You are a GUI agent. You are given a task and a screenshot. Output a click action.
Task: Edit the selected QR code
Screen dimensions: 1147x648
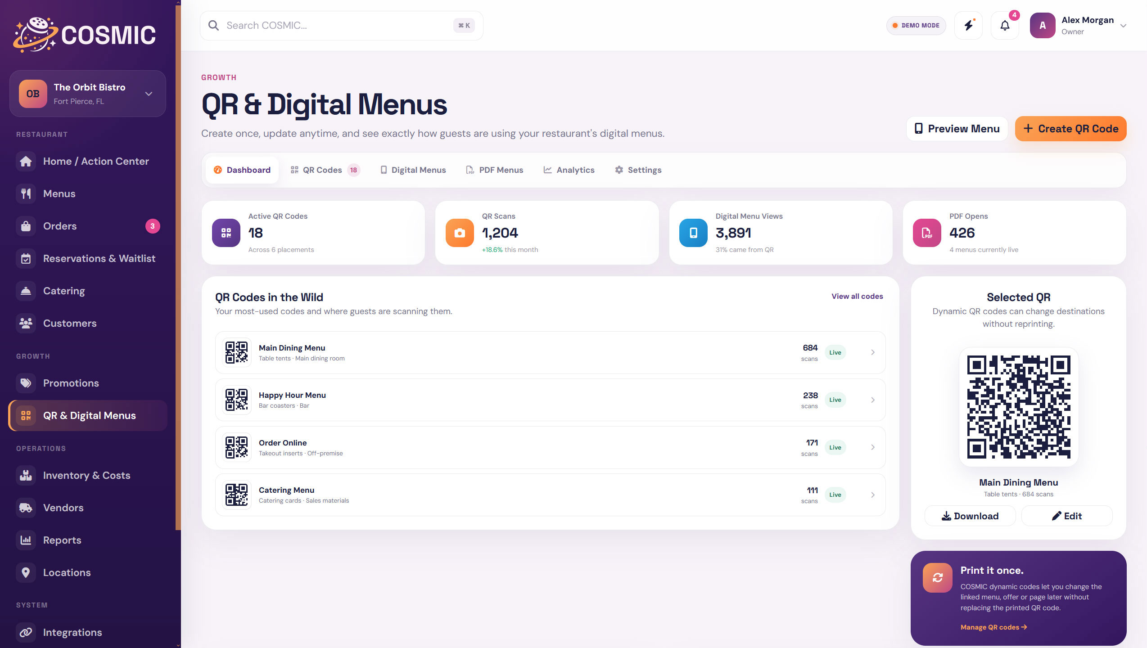[x=1067, y=516]
